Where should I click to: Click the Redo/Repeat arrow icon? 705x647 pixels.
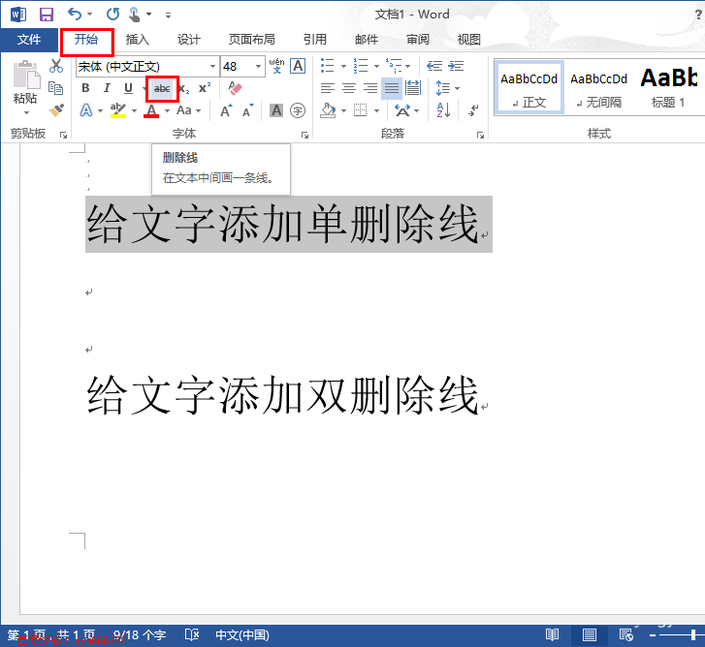112,15
